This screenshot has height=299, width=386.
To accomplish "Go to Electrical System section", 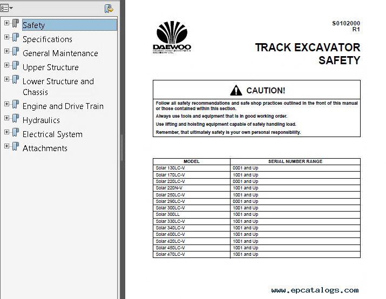I will point(52,134).
